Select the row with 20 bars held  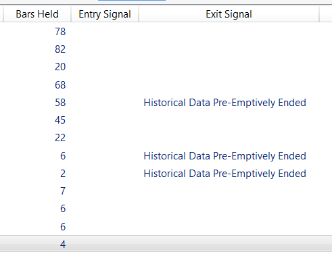point(166,67)
